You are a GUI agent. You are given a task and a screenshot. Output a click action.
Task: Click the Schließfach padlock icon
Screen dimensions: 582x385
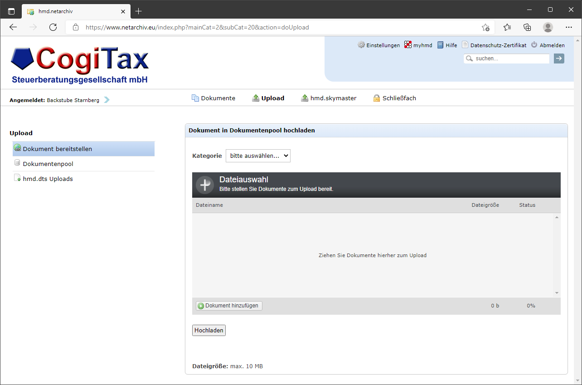376,97
